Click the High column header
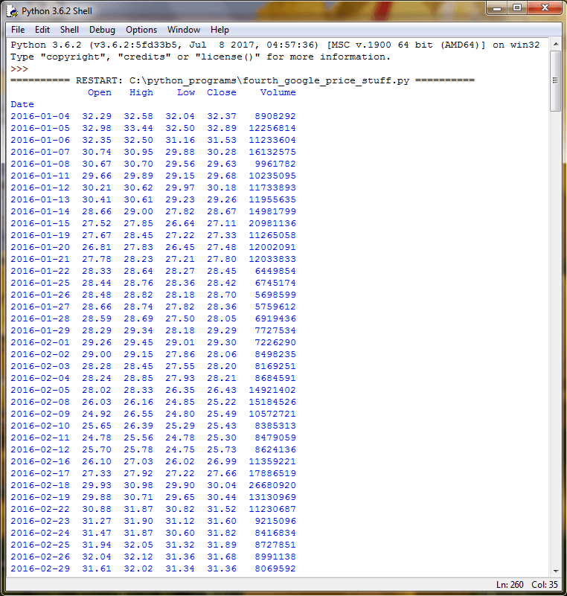This screenshot has height=596, width=567. [141, 92]
